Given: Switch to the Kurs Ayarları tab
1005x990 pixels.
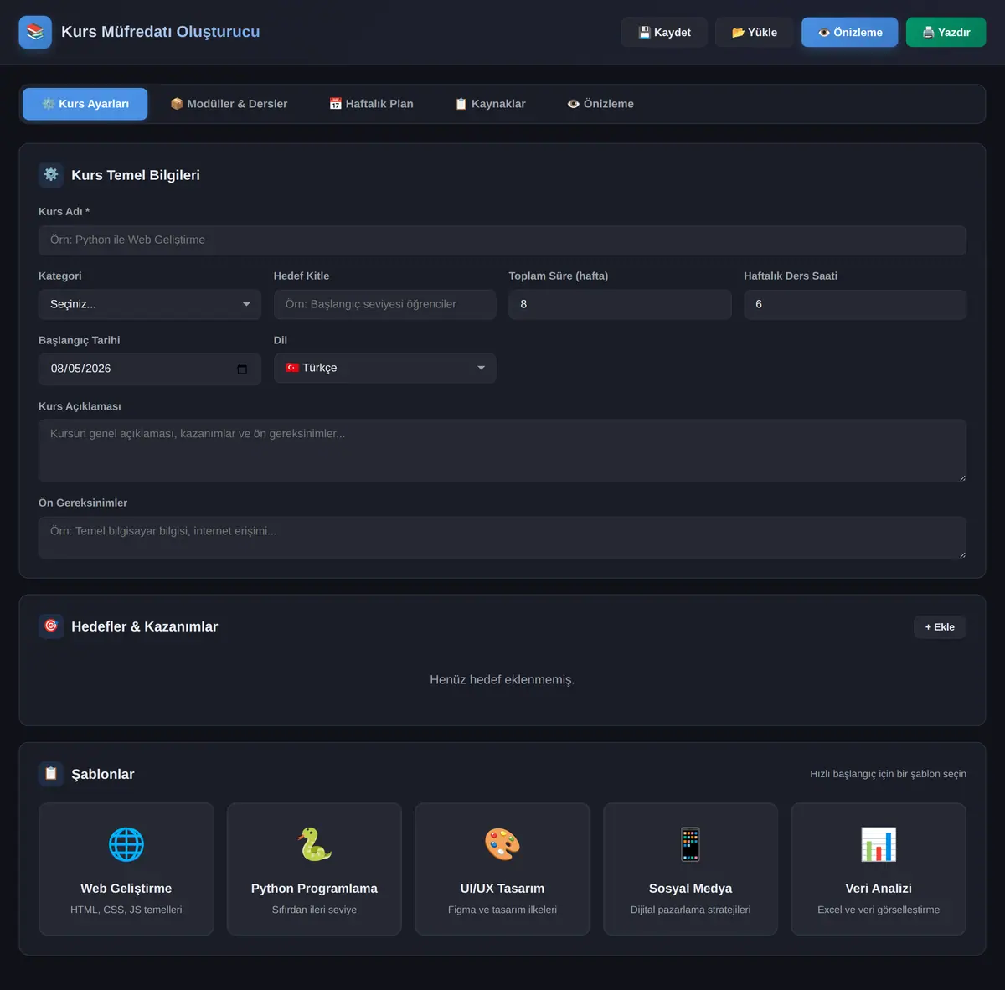Looking at the screenshot, I should point(85,104).
